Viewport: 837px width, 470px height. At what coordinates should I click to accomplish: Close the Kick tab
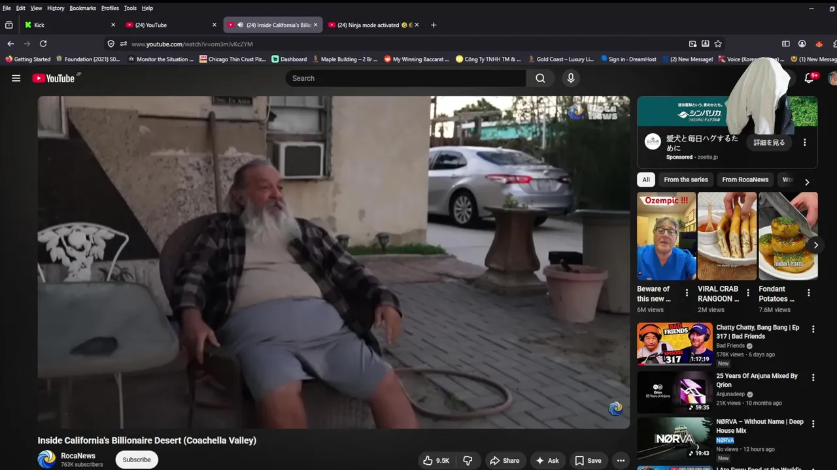113,25
